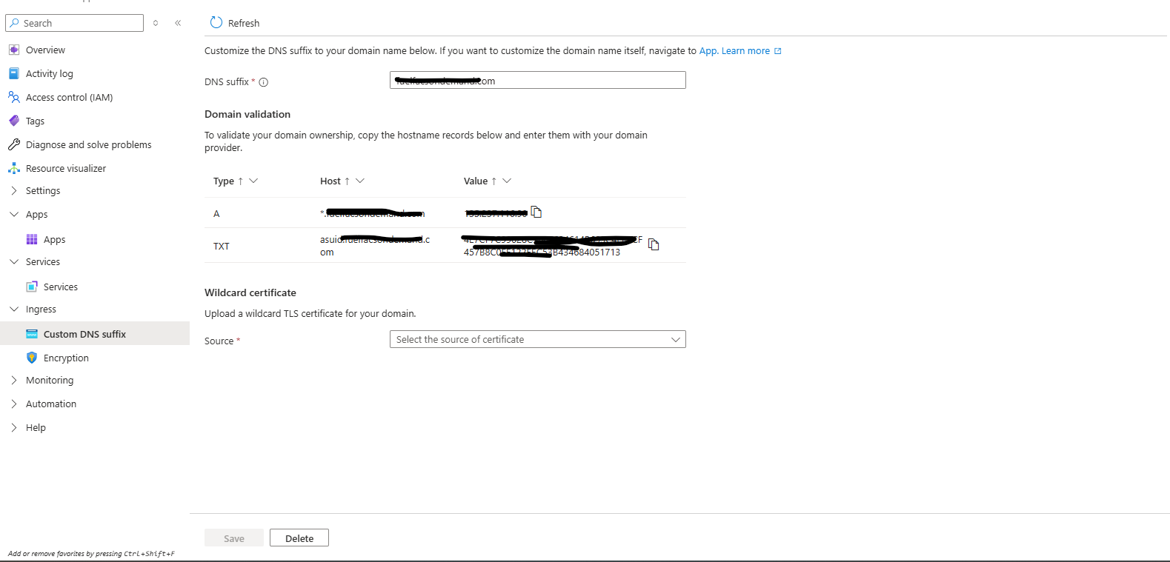Open the Value column filter chevron
This screenshot has width=1170, height=562.
pyautogui.click(x=507, y=181)
